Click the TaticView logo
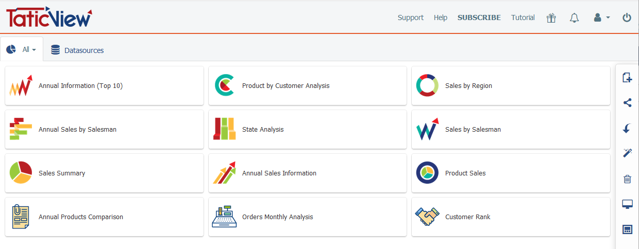639x249 pixels. click(49, 17)
